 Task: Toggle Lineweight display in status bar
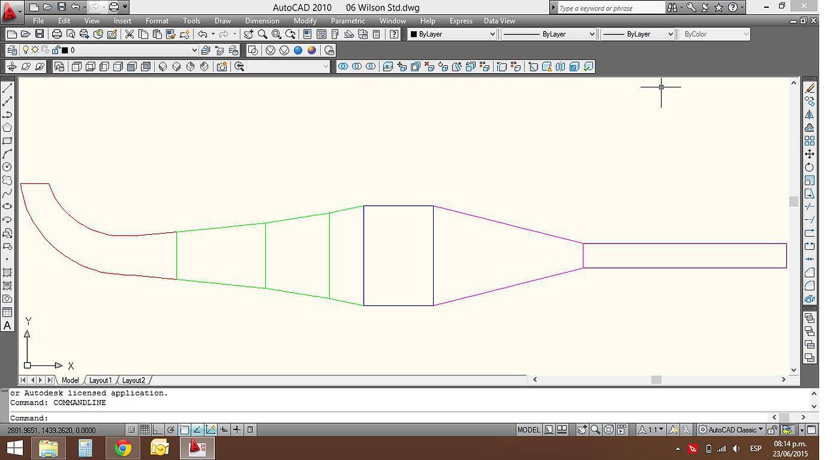click(x=237, y=430)
